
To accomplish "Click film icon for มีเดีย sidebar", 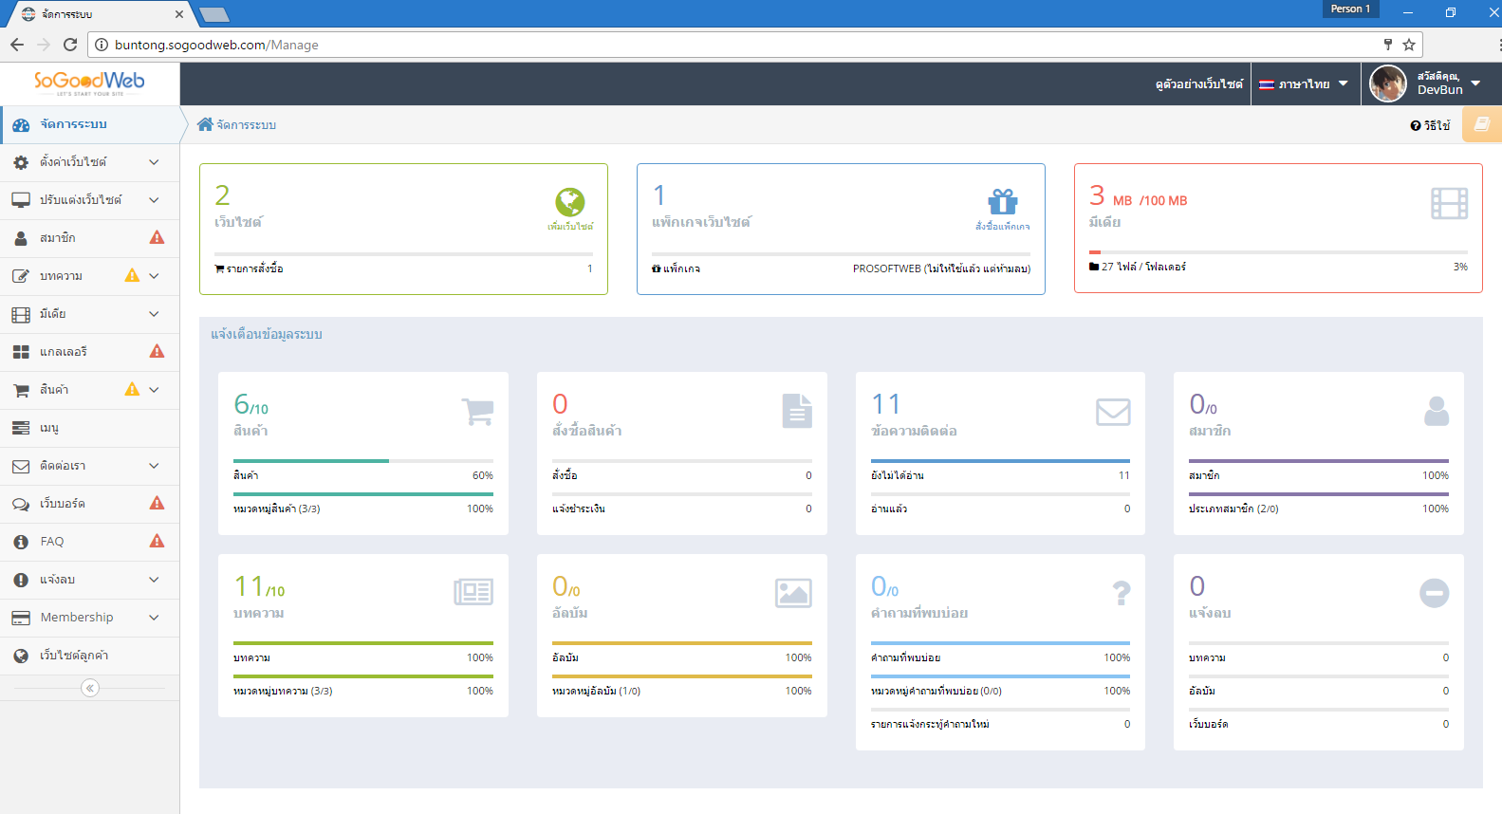I will [x=21, y=314].
